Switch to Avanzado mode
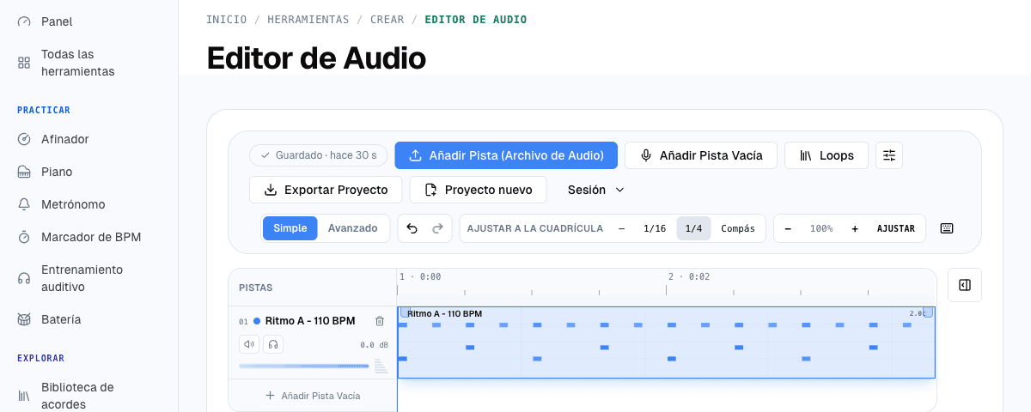 pos(352,228)
